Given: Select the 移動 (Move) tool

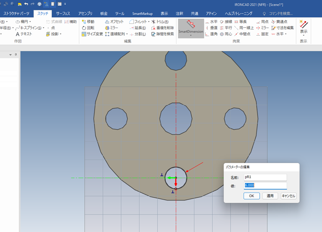Looking at the screenshot, I should pos(88,21).
